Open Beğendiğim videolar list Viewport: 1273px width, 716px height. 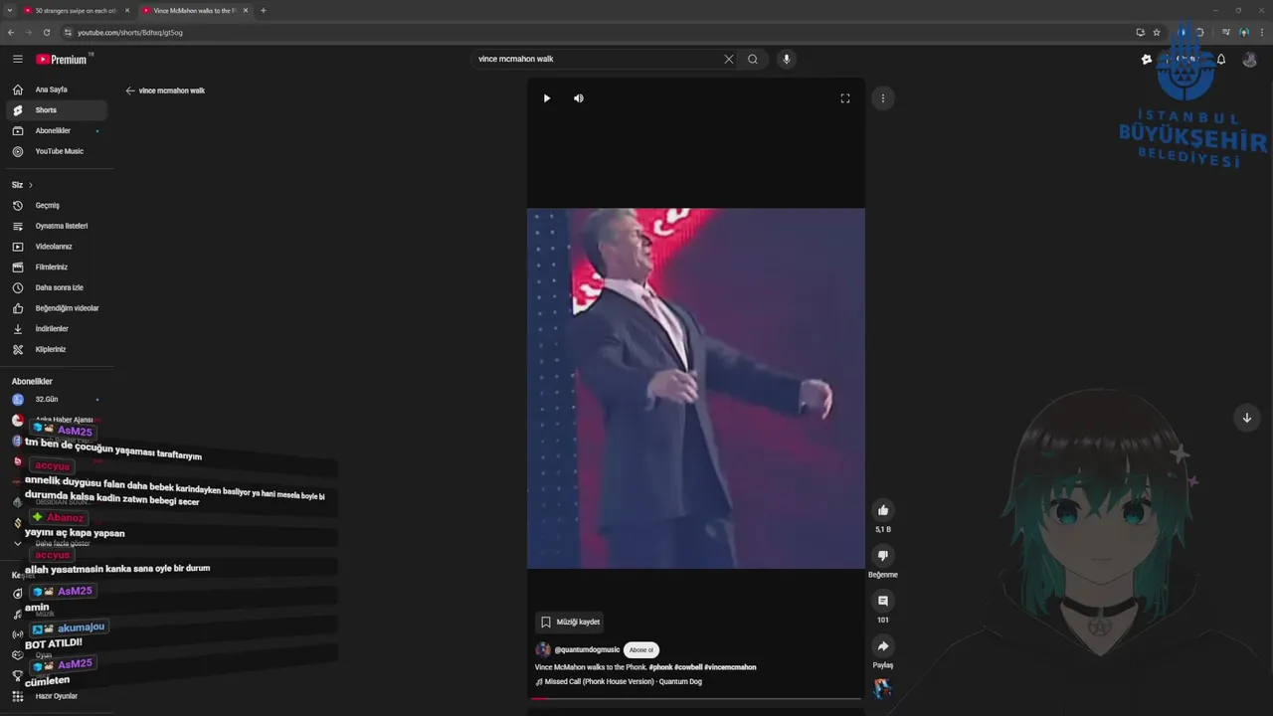(x=57, y=308)
